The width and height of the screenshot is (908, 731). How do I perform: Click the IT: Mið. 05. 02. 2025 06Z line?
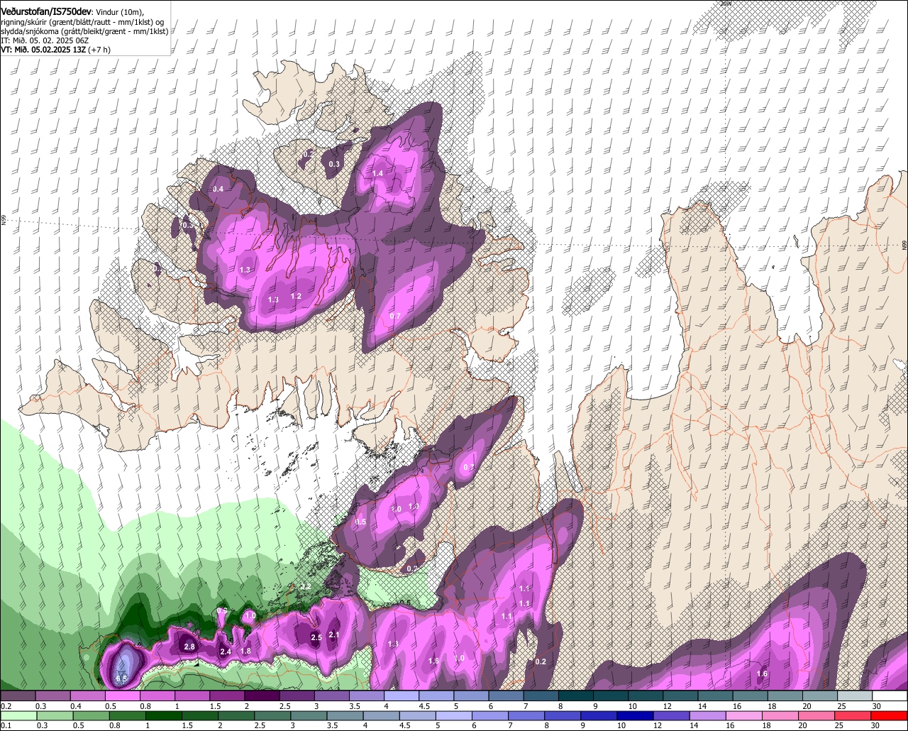45,40
